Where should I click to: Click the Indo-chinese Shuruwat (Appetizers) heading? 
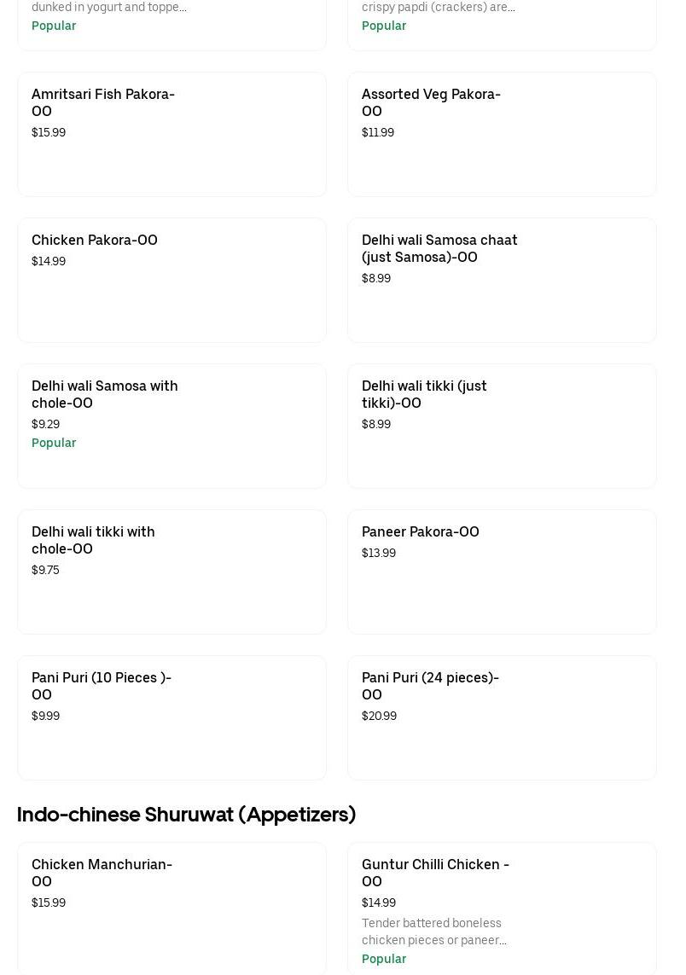coord(186,815)
